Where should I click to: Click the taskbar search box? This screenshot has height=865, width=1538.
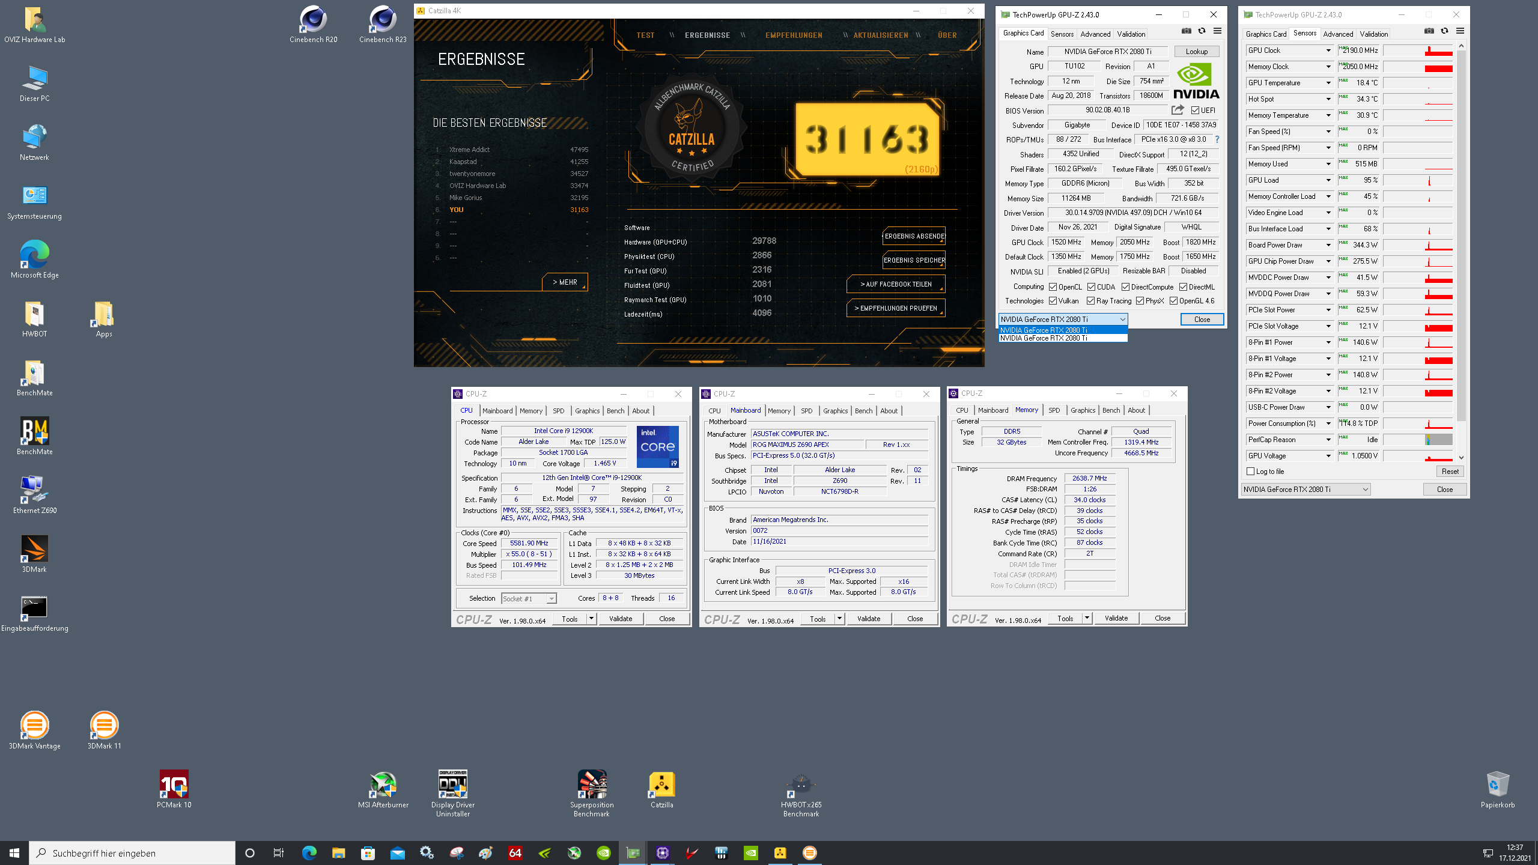(x=132, y=853)
